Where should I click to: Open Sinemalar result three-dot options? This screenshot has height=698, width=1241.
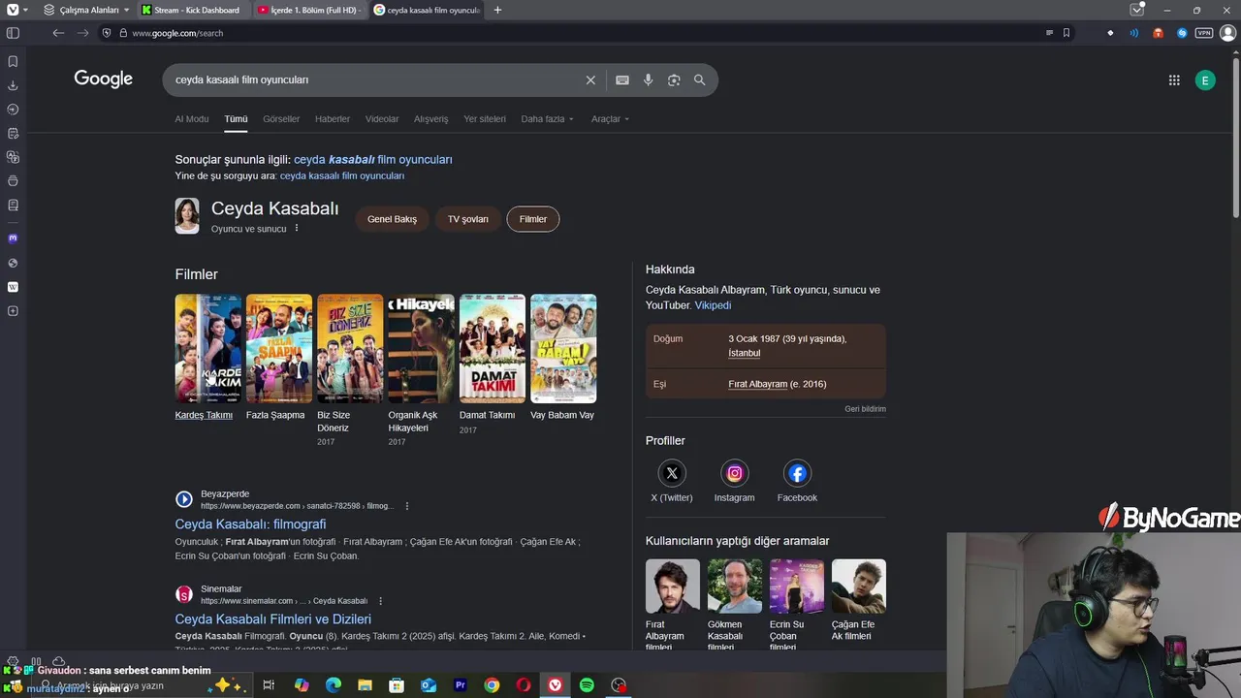(x=380, y=601)
